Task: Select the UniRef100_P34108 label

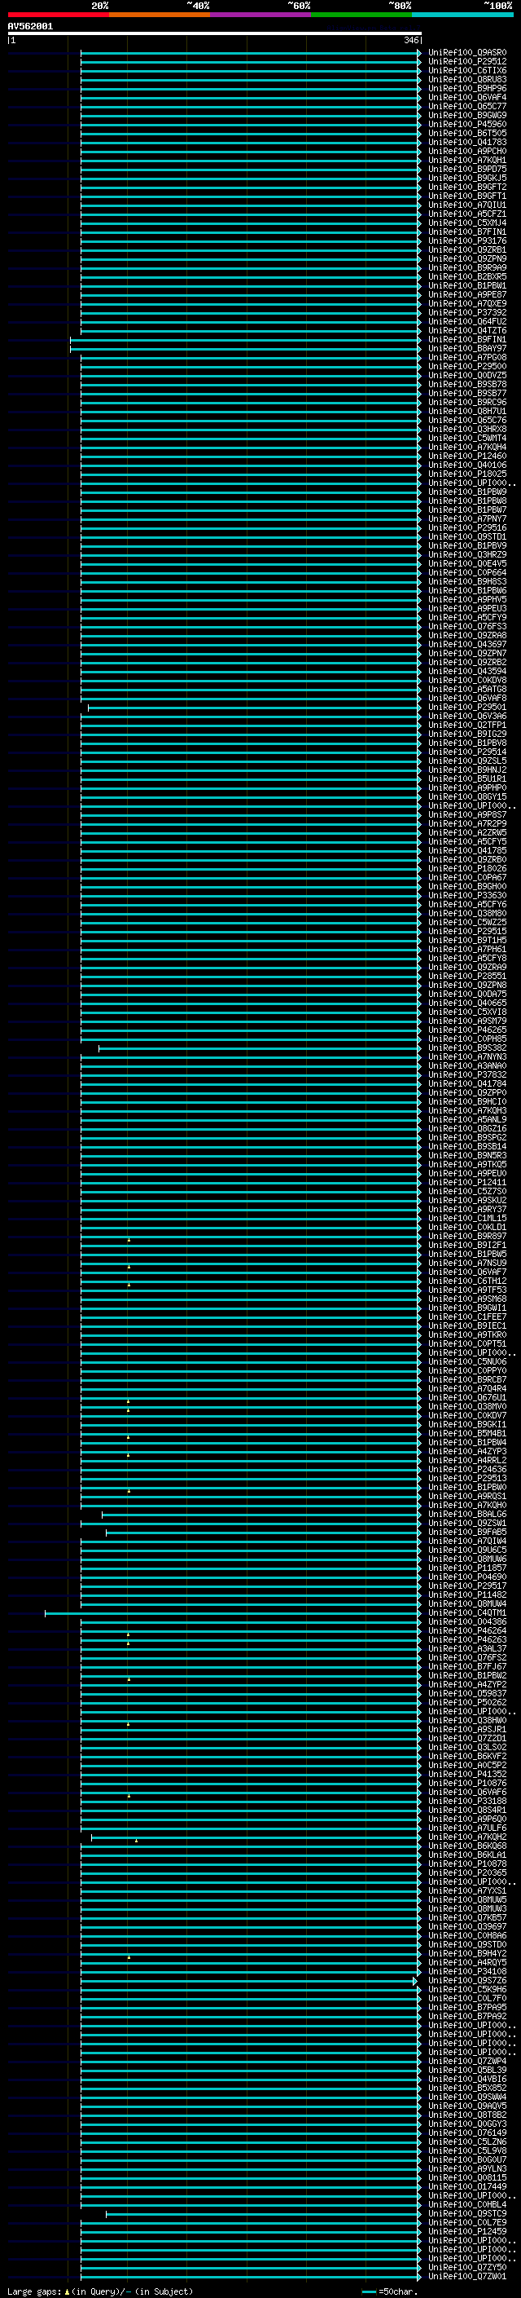Action: tap(466, 1971)
